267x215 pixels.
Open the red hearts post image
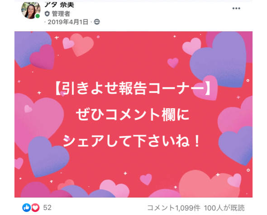133,114
